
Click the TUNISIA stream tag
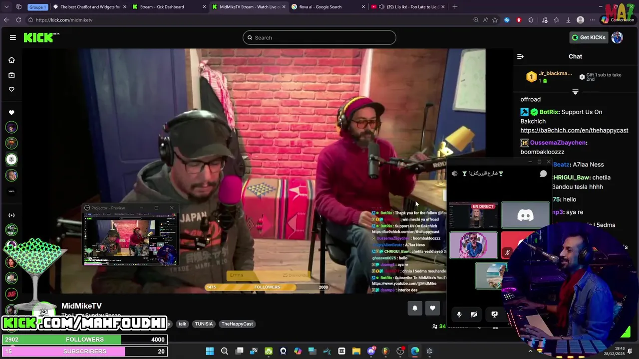[x=204, y=324]
